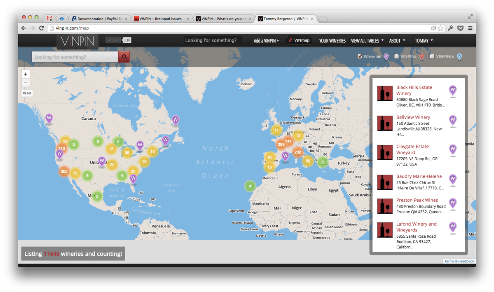Click the Terms & Feedback link
The height and width of the screenshot is (292, 494).
click(459, 261)
